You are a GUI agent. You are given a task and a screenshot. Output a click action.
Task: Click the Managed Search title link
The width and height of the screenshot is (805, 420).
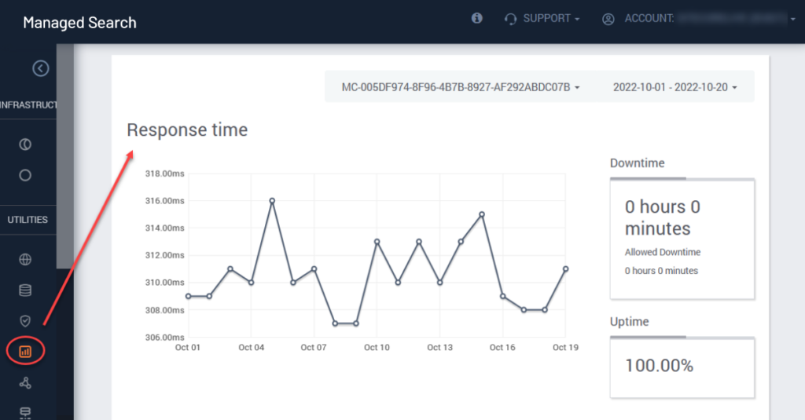[79, 23]
